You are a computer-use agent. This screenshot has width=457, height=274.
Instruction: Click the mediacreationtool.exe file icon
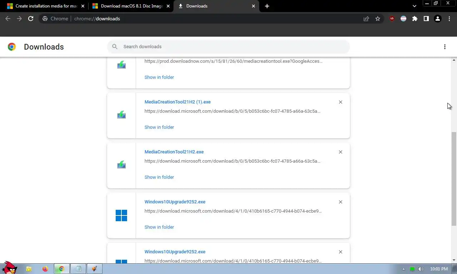click(x=121, y=65)
